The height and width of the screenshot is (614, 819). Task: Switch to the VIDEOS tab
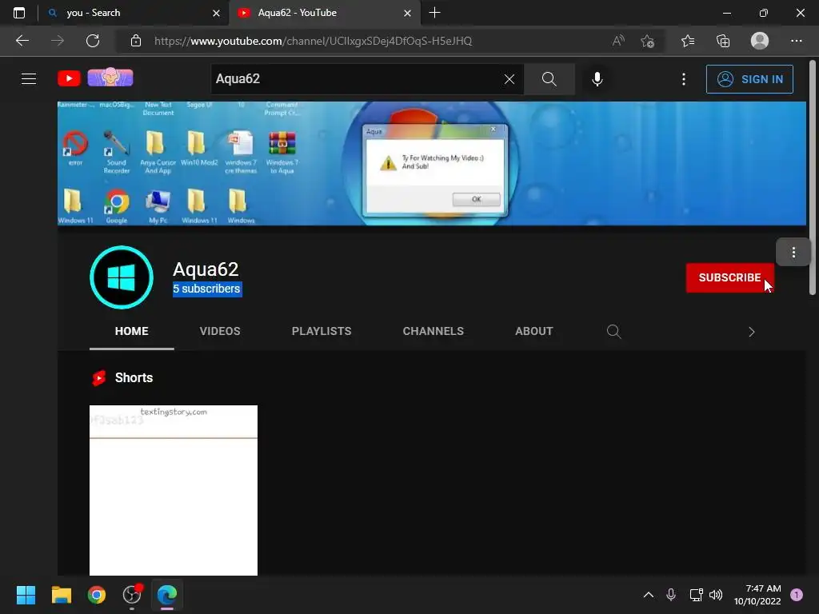pos(220,331)
